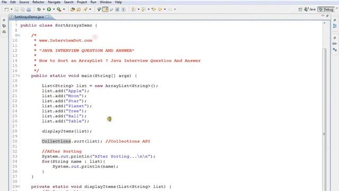339x191 pixels.
Task: Click the Print toolbar icon
Action: (x=29, y=10)
